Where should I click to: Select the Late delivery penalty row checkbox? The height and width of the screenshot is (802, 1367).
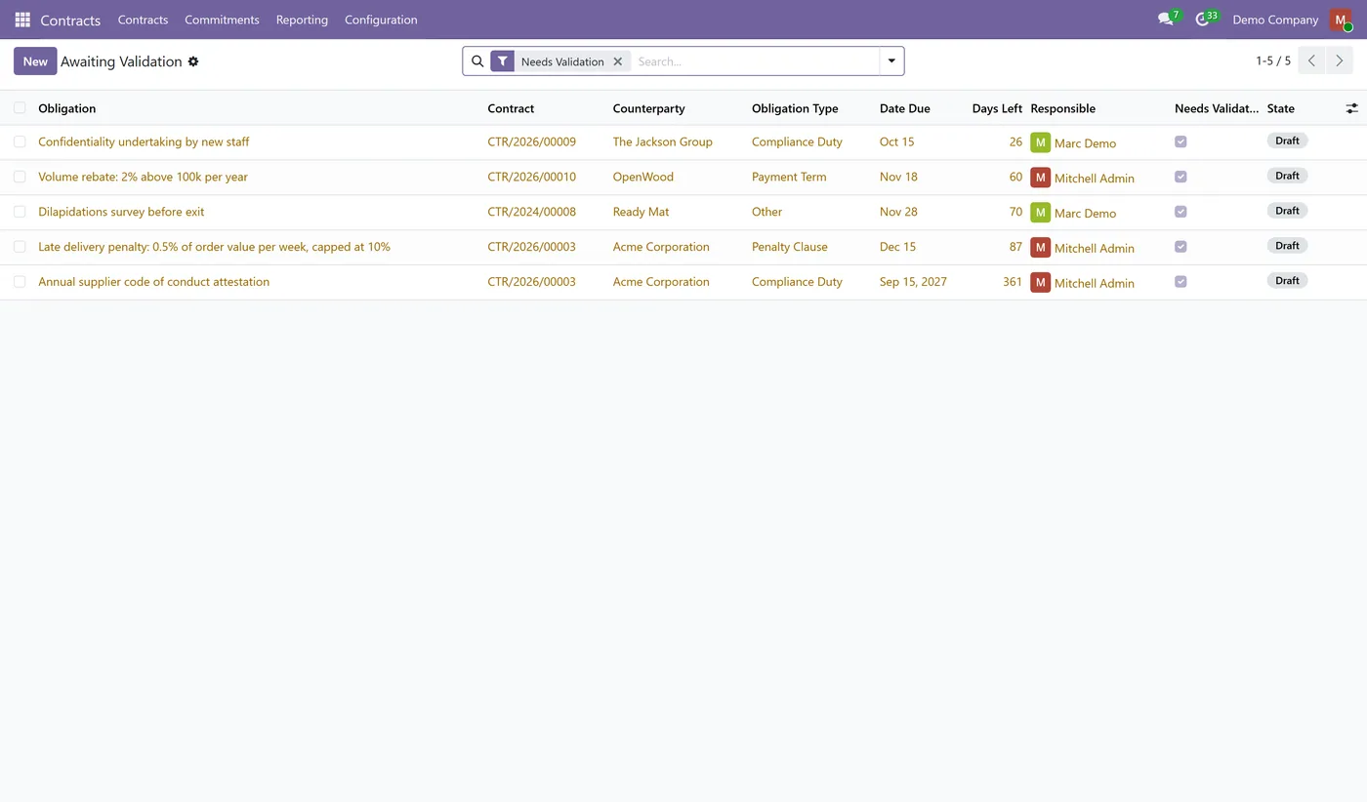point(20,247)
